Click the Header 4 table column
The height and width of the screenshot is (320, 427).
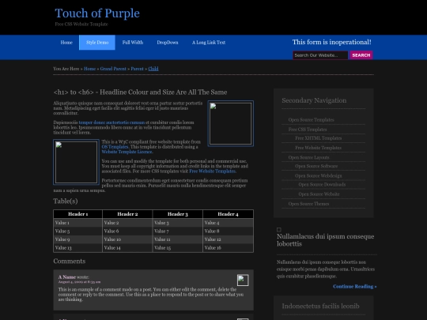(x=228, y=214)
